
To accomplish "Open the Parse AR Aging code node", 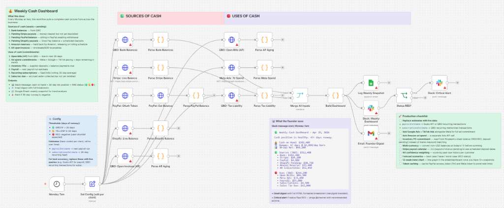I will 160,156.
